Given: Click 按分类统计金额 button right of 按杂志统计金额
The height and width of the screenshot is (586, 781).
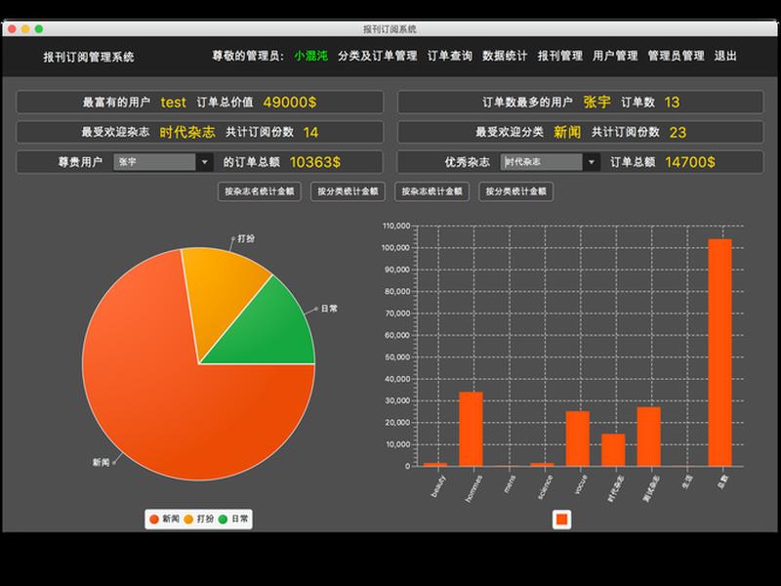Looking at the screenshot, I should click(516, 191).
